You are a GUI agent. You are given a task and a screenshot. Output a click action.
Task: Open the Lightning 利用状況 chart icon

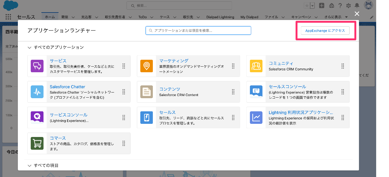click(256, 118)
